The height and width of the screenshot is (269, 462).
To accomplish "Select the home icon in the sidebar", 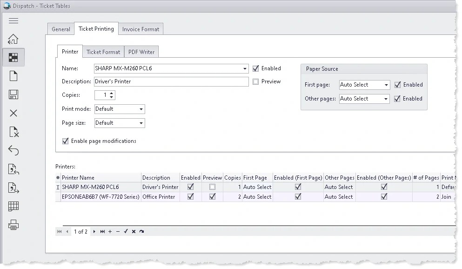I will click(x=13, y=39).
